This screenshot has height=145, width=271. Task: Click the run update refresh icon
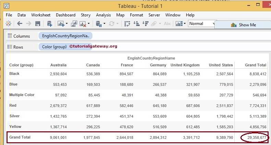[111, 24]
